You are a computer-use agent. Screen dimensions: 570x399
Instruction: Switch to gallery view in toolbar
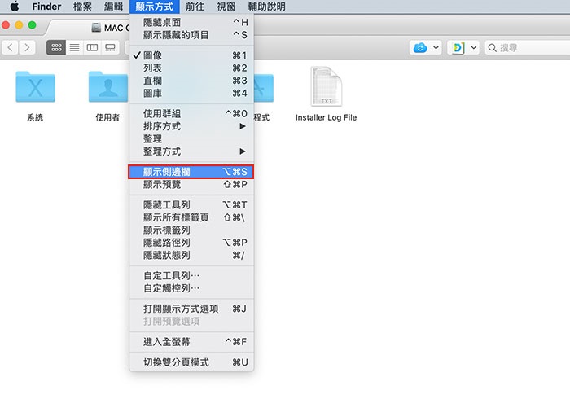coord(110,48)
